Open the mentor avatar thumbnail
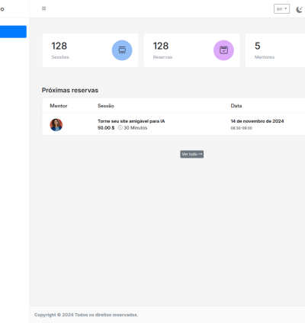The image size is (305, 323). tap(56, 125)
